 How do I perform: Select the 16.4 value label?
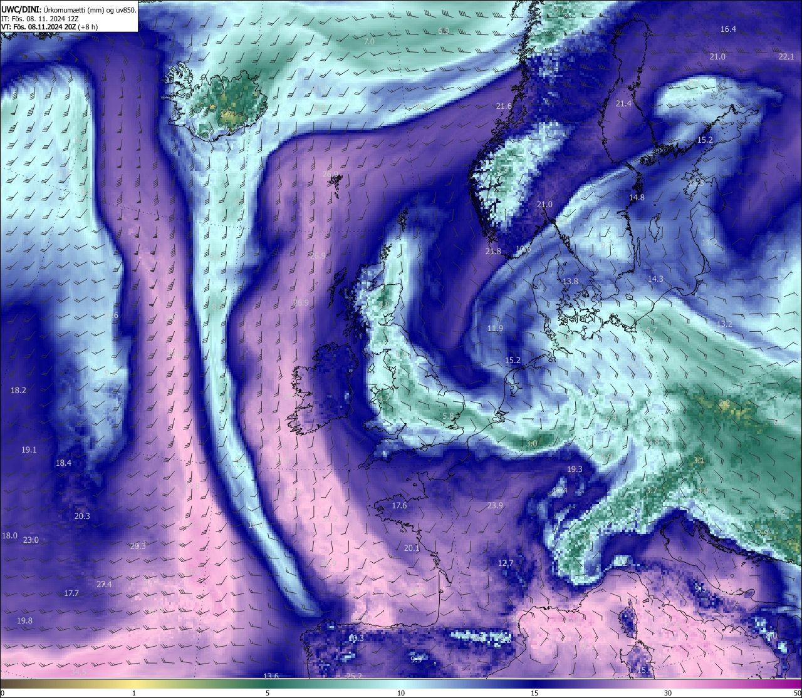(x=728, y=29)
